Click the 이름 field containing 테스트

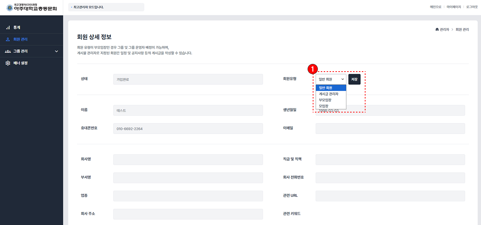point(188,110)
